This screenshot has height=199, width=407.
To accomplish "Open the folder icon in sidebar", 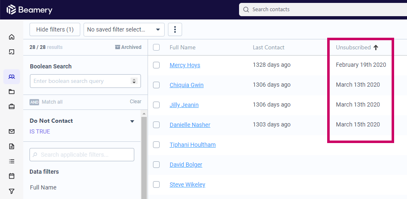I will (x=11, y=92).
